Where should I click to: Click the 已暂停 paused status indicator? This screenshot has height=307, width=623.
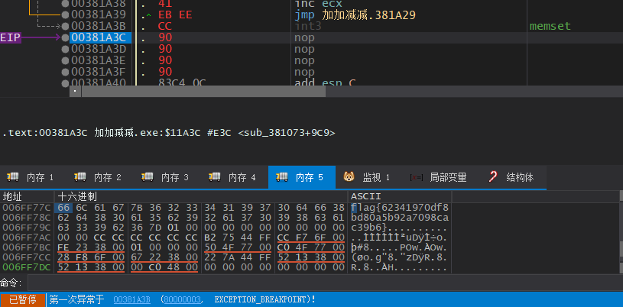point(23,299)
